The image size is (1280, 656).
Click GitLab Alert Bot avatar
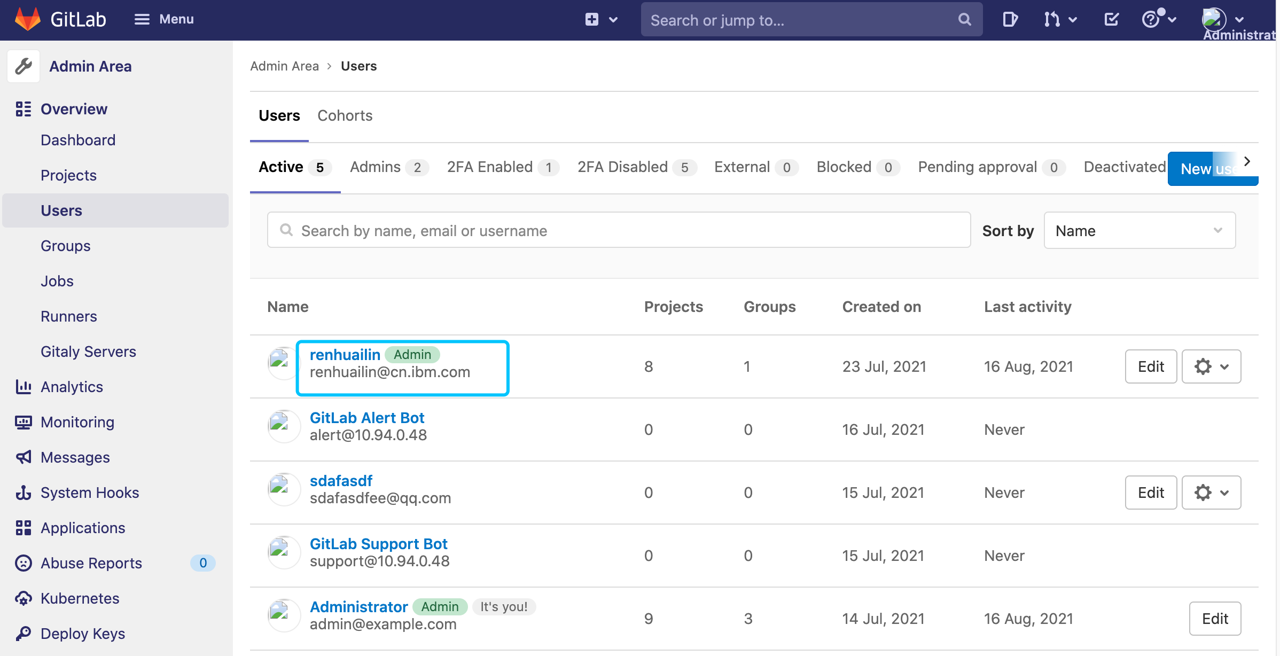point(283,426)
